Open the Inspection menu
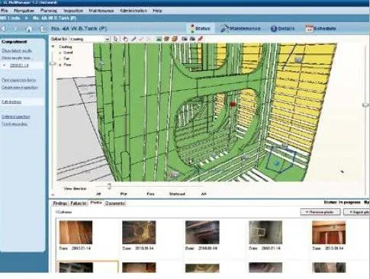This screenshot has height=279, width=370. tap(73, 11)
